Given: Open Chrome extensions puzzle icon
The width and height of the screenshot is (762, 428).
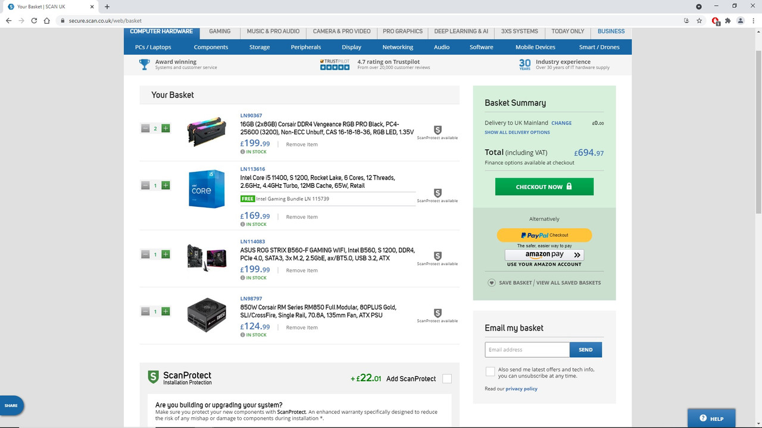Looking at the screenshot, I should click(x=728, y=20).
